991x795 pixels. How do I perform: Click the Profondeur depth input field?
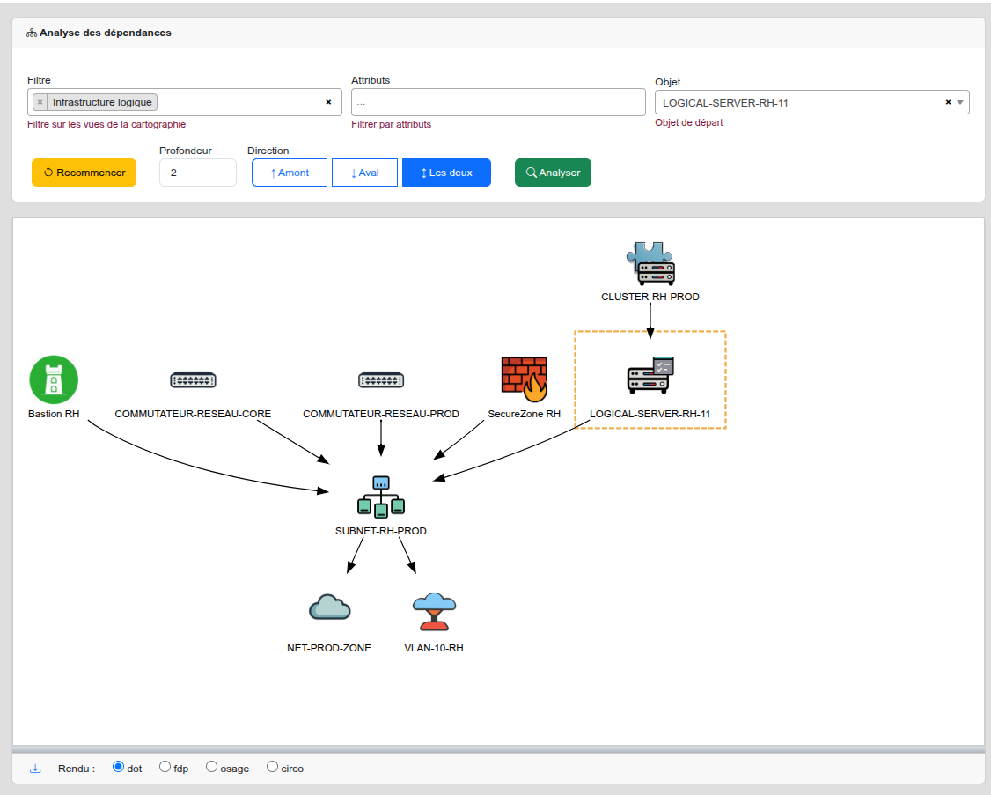tap(198, 173)
